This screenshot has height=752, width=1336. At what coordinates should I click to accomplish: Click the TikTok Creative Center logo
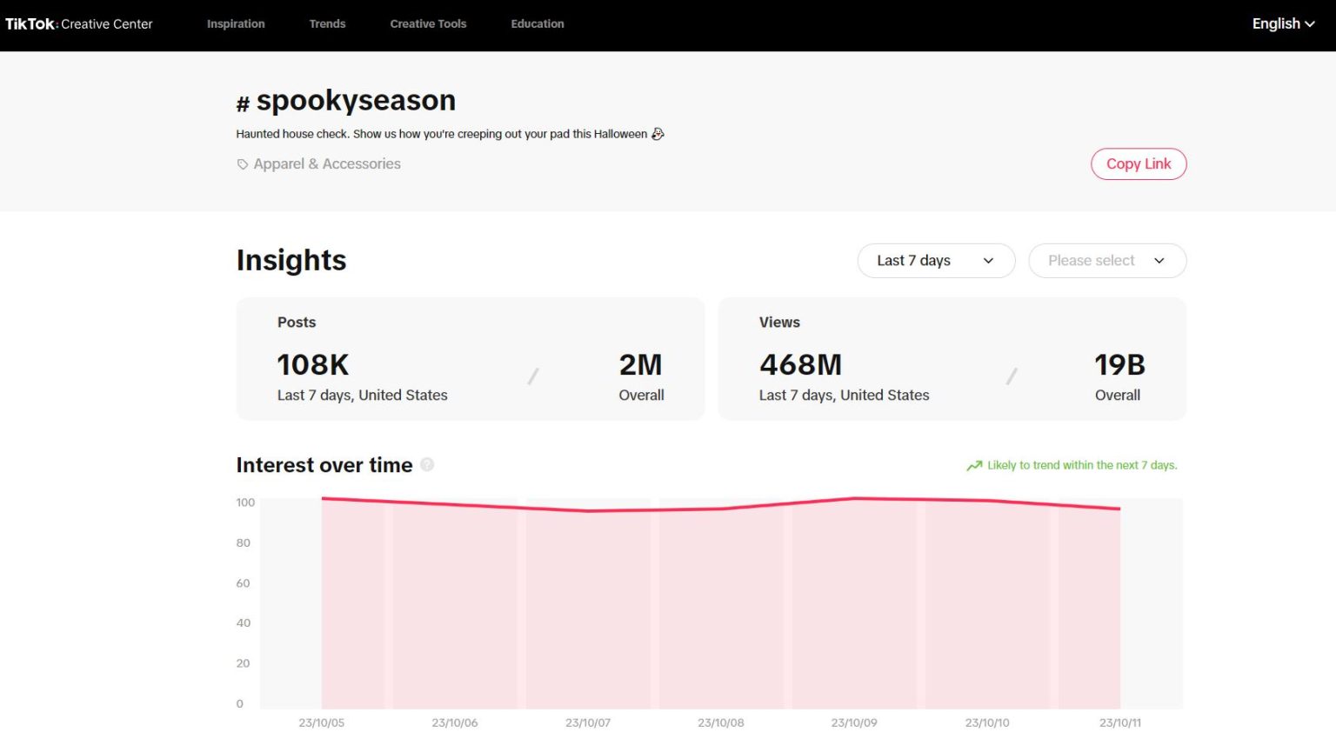[x=79, y=24]
